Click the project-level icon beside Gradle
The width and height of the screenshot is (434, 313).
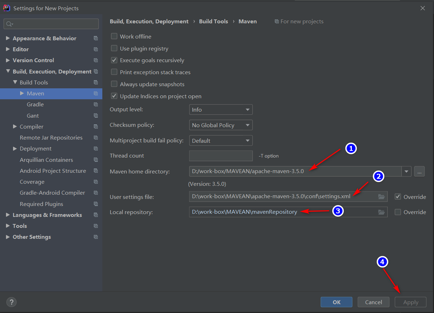point(96,105)
